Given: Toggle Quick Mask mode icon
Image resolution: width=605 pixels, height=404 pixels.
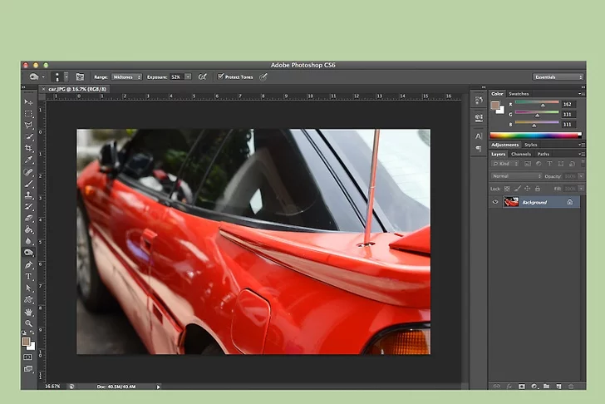Looking at the screenshot, I should [28, 356].
